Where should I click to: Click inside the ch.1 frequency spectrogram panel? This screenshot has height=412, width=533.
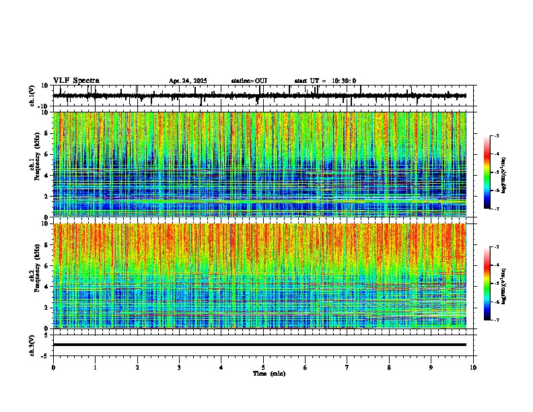(x=260, y=164)
